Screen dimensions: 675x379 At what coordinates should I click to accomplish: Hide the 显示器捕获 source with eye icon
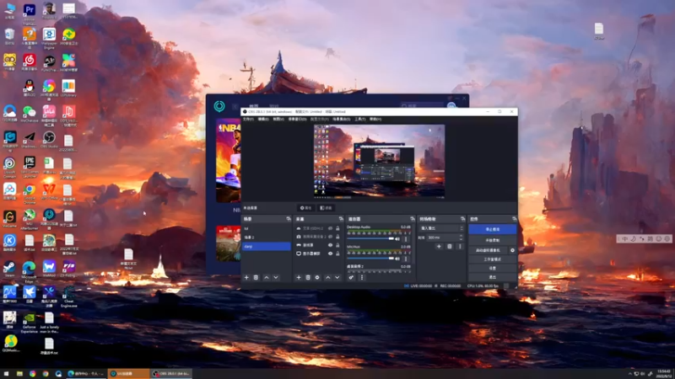click(x=330, y=254)
